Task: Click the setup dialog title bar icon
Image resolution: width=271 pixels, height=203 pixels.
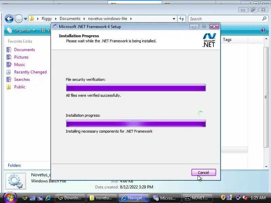Action: click(x=55, y=26)
